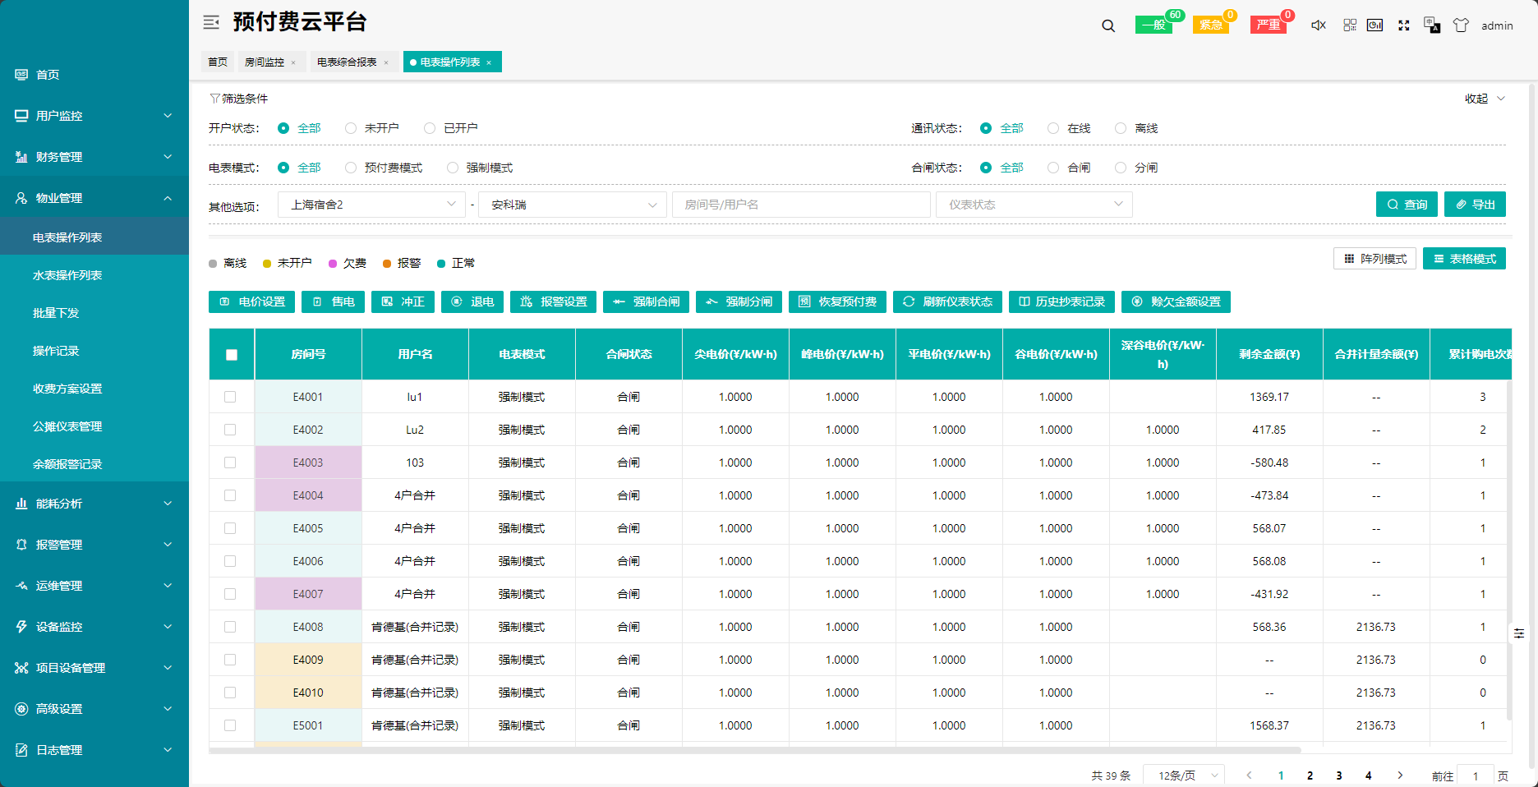Open 水表操作列表 from sidebar menu

pyautogui.click(x=67, y=275)
